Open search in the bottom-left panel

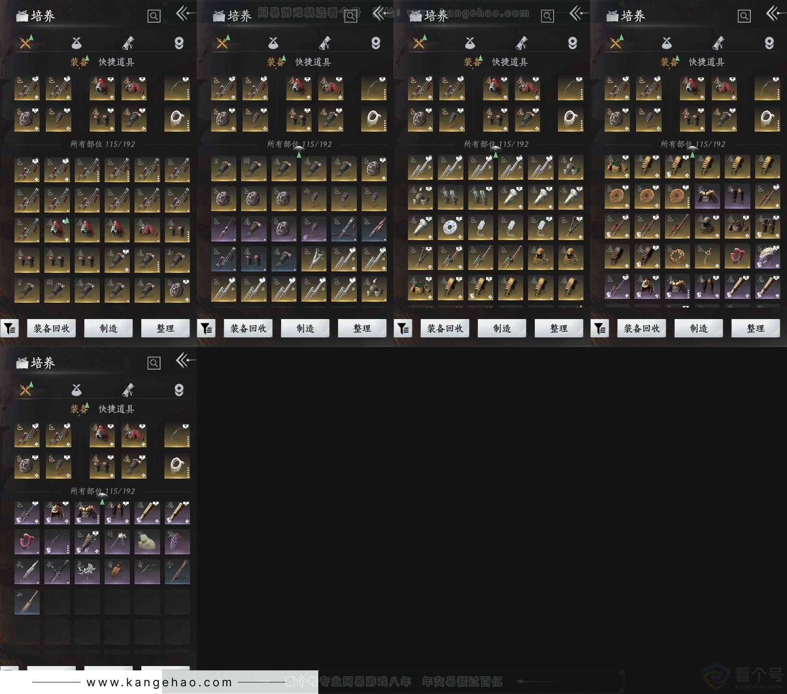click(x=154, y=363)
